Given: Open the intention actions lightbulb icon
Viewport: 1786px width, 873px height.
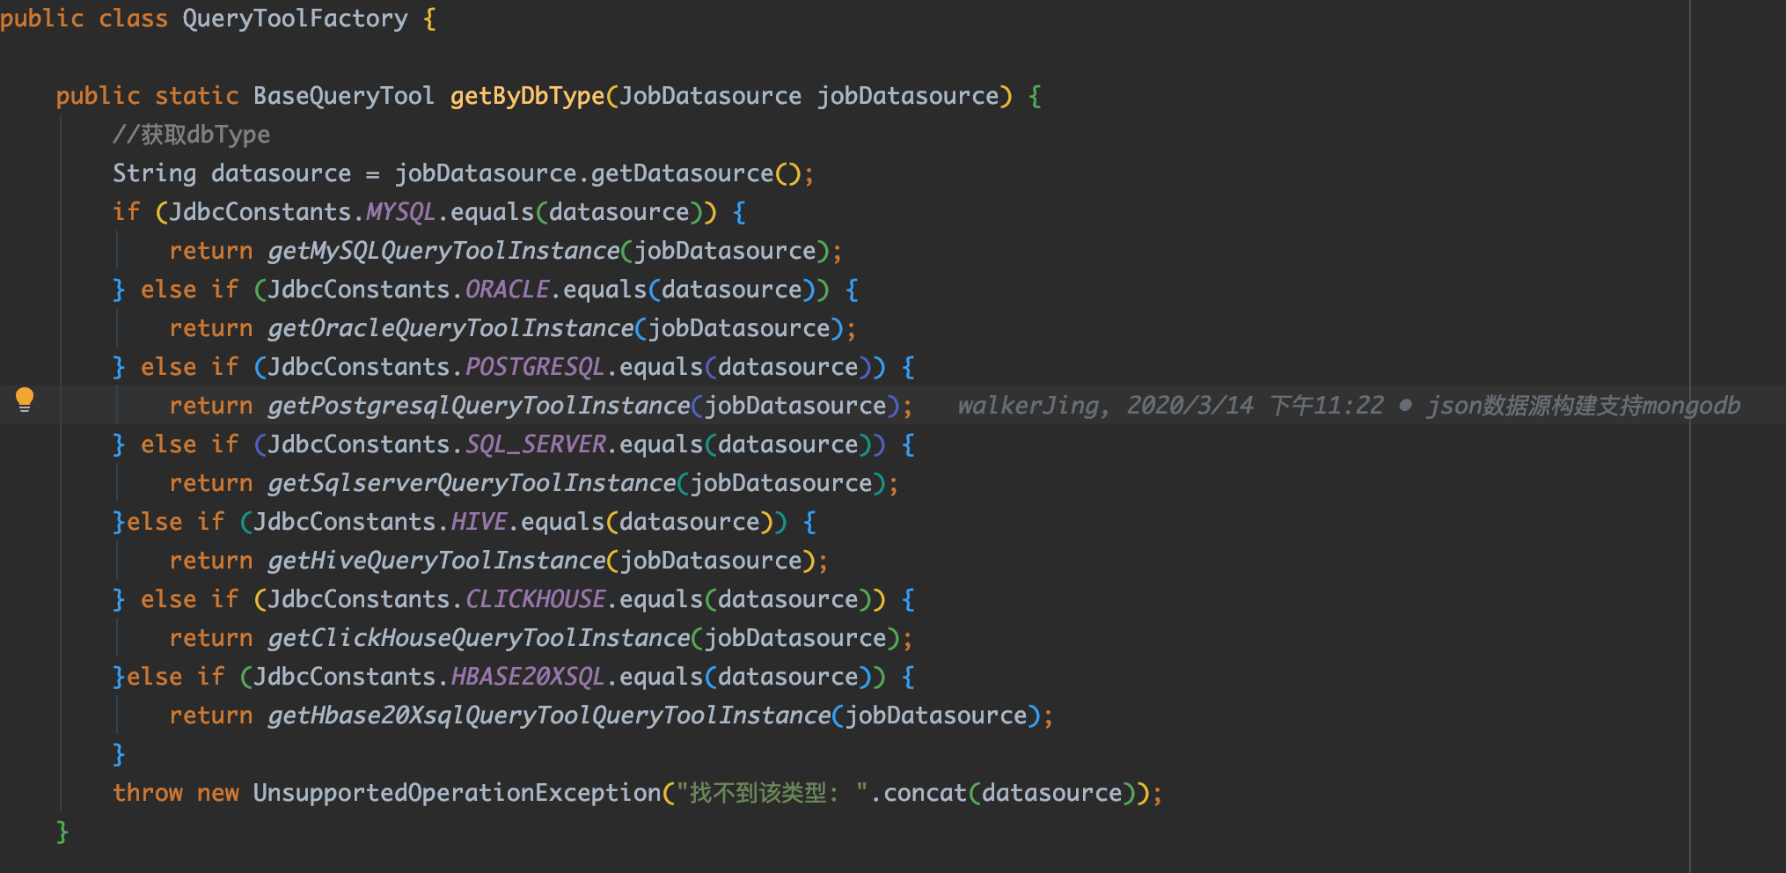Looking at the screenshot, I should (x=26, y=399).
